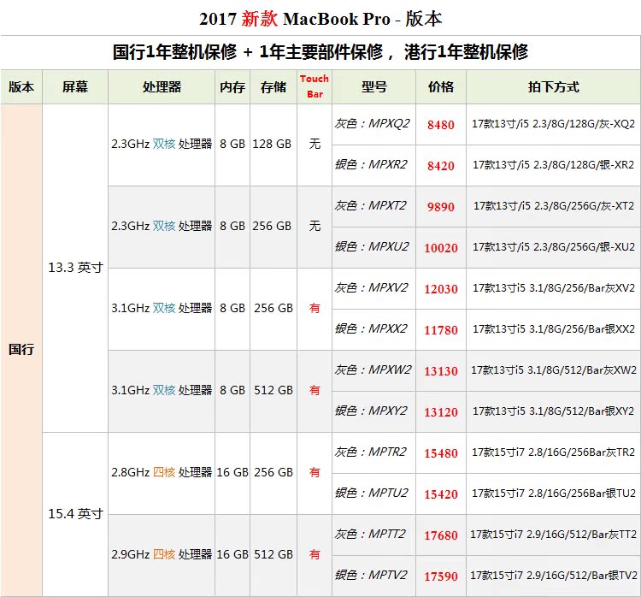
Task: Select order text ending '512/Bar银XY2'
Action: tap(554, 411)
